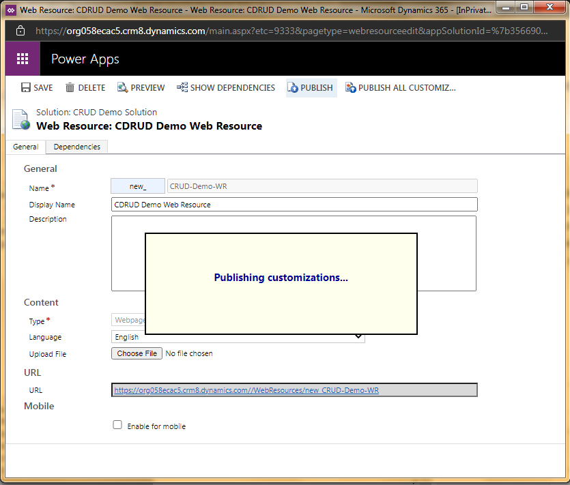Switch to the Dependencies tab
This screenshot has height=485, width=570.
[x=76, y=147]
